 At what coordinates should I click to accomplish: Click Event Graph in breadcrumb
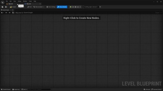[28, 13]
